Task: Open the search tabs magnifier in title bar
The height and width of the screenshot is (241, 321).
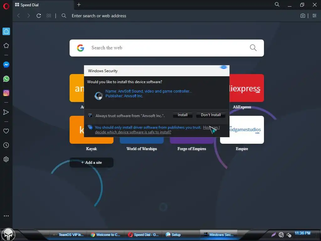Action: (277, 4)
